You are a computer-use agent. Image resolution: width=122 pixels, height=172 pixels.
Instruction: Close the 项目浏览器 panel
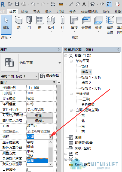pos(118,49)
